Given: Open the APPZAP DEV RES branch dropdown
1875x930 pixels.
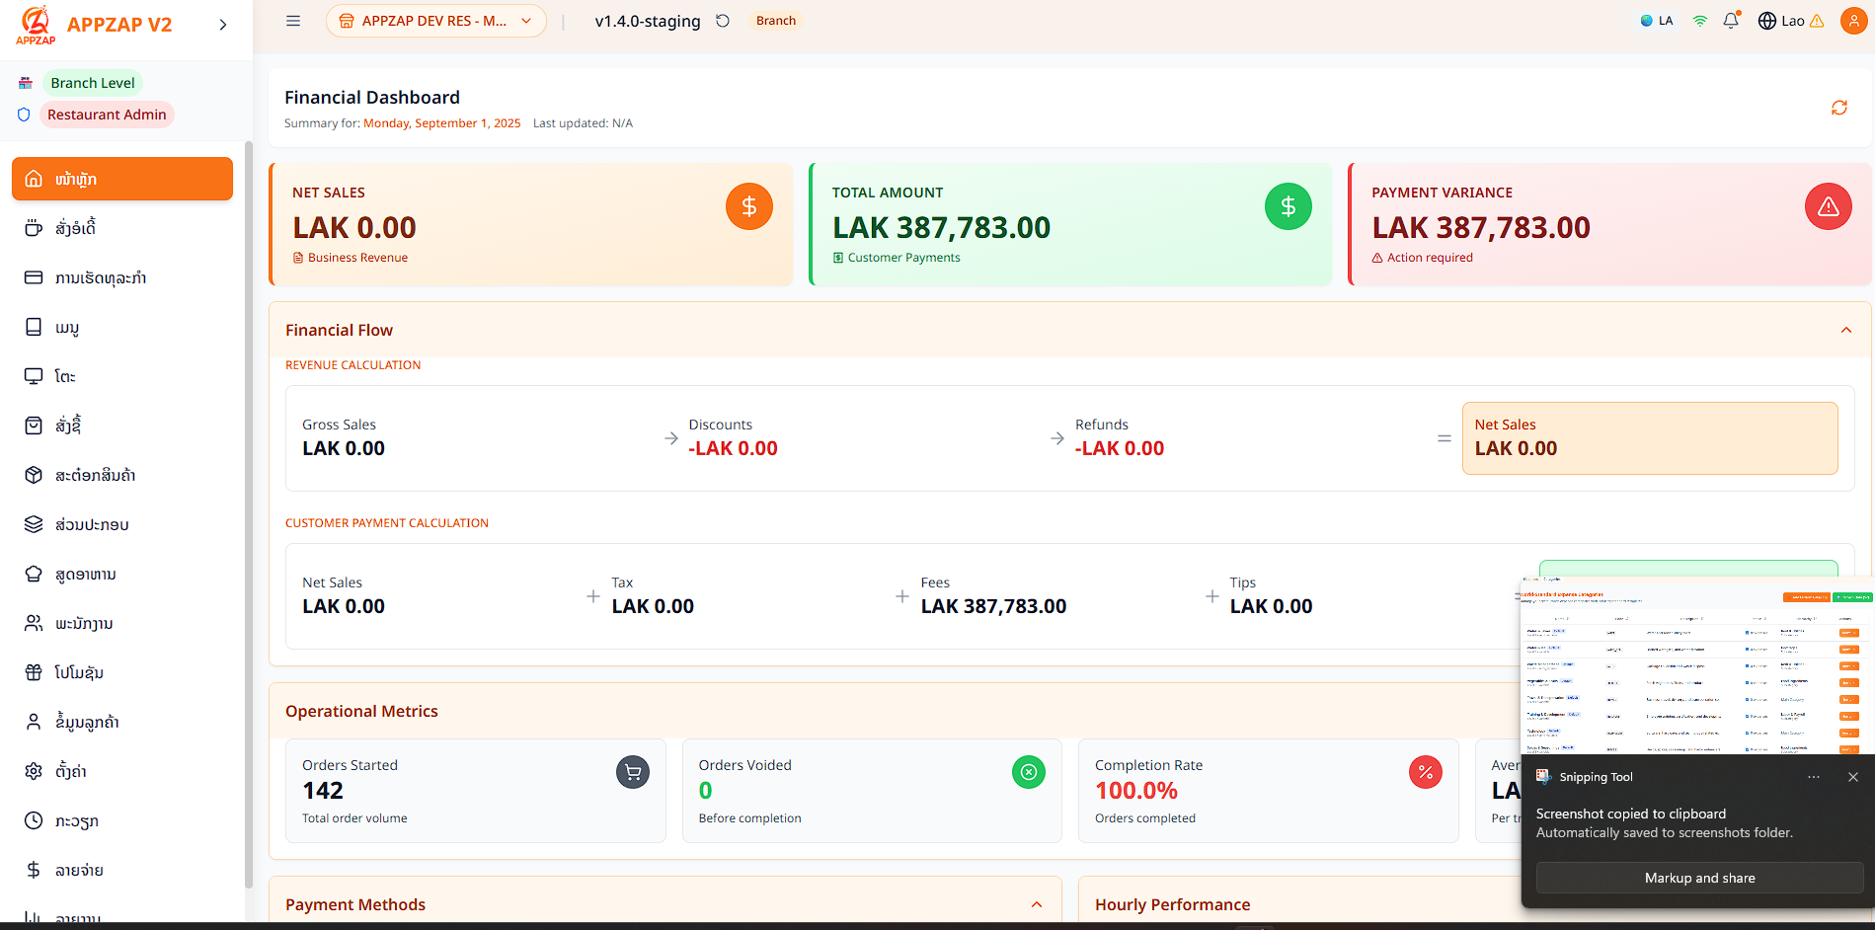Looking at the screenshot, I should (436, 21).
